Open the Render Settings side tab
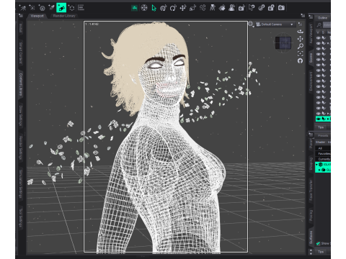This screenshot has height=259, width=346. [21, 147]
